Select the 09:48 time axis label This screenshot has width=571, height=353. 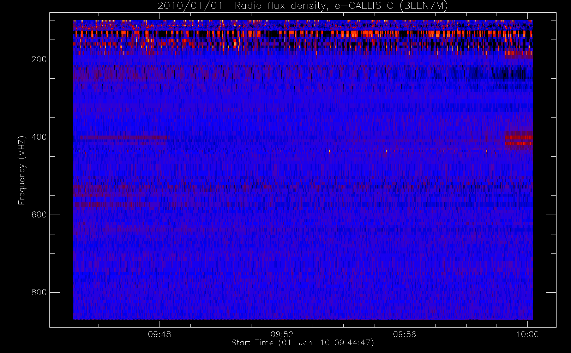[x=160, y=334]
